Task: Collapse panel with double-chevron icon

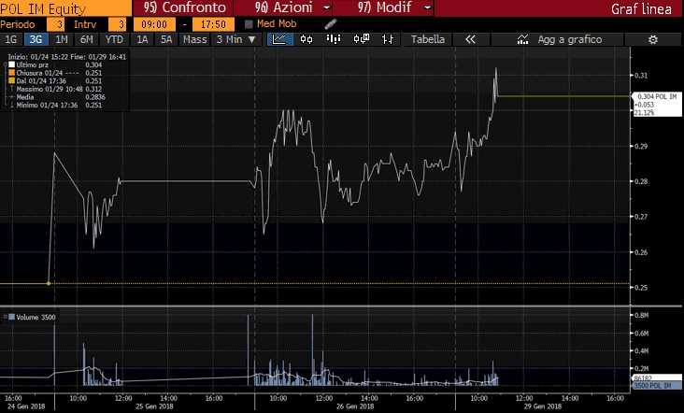Action: click(x=470, y=39)
